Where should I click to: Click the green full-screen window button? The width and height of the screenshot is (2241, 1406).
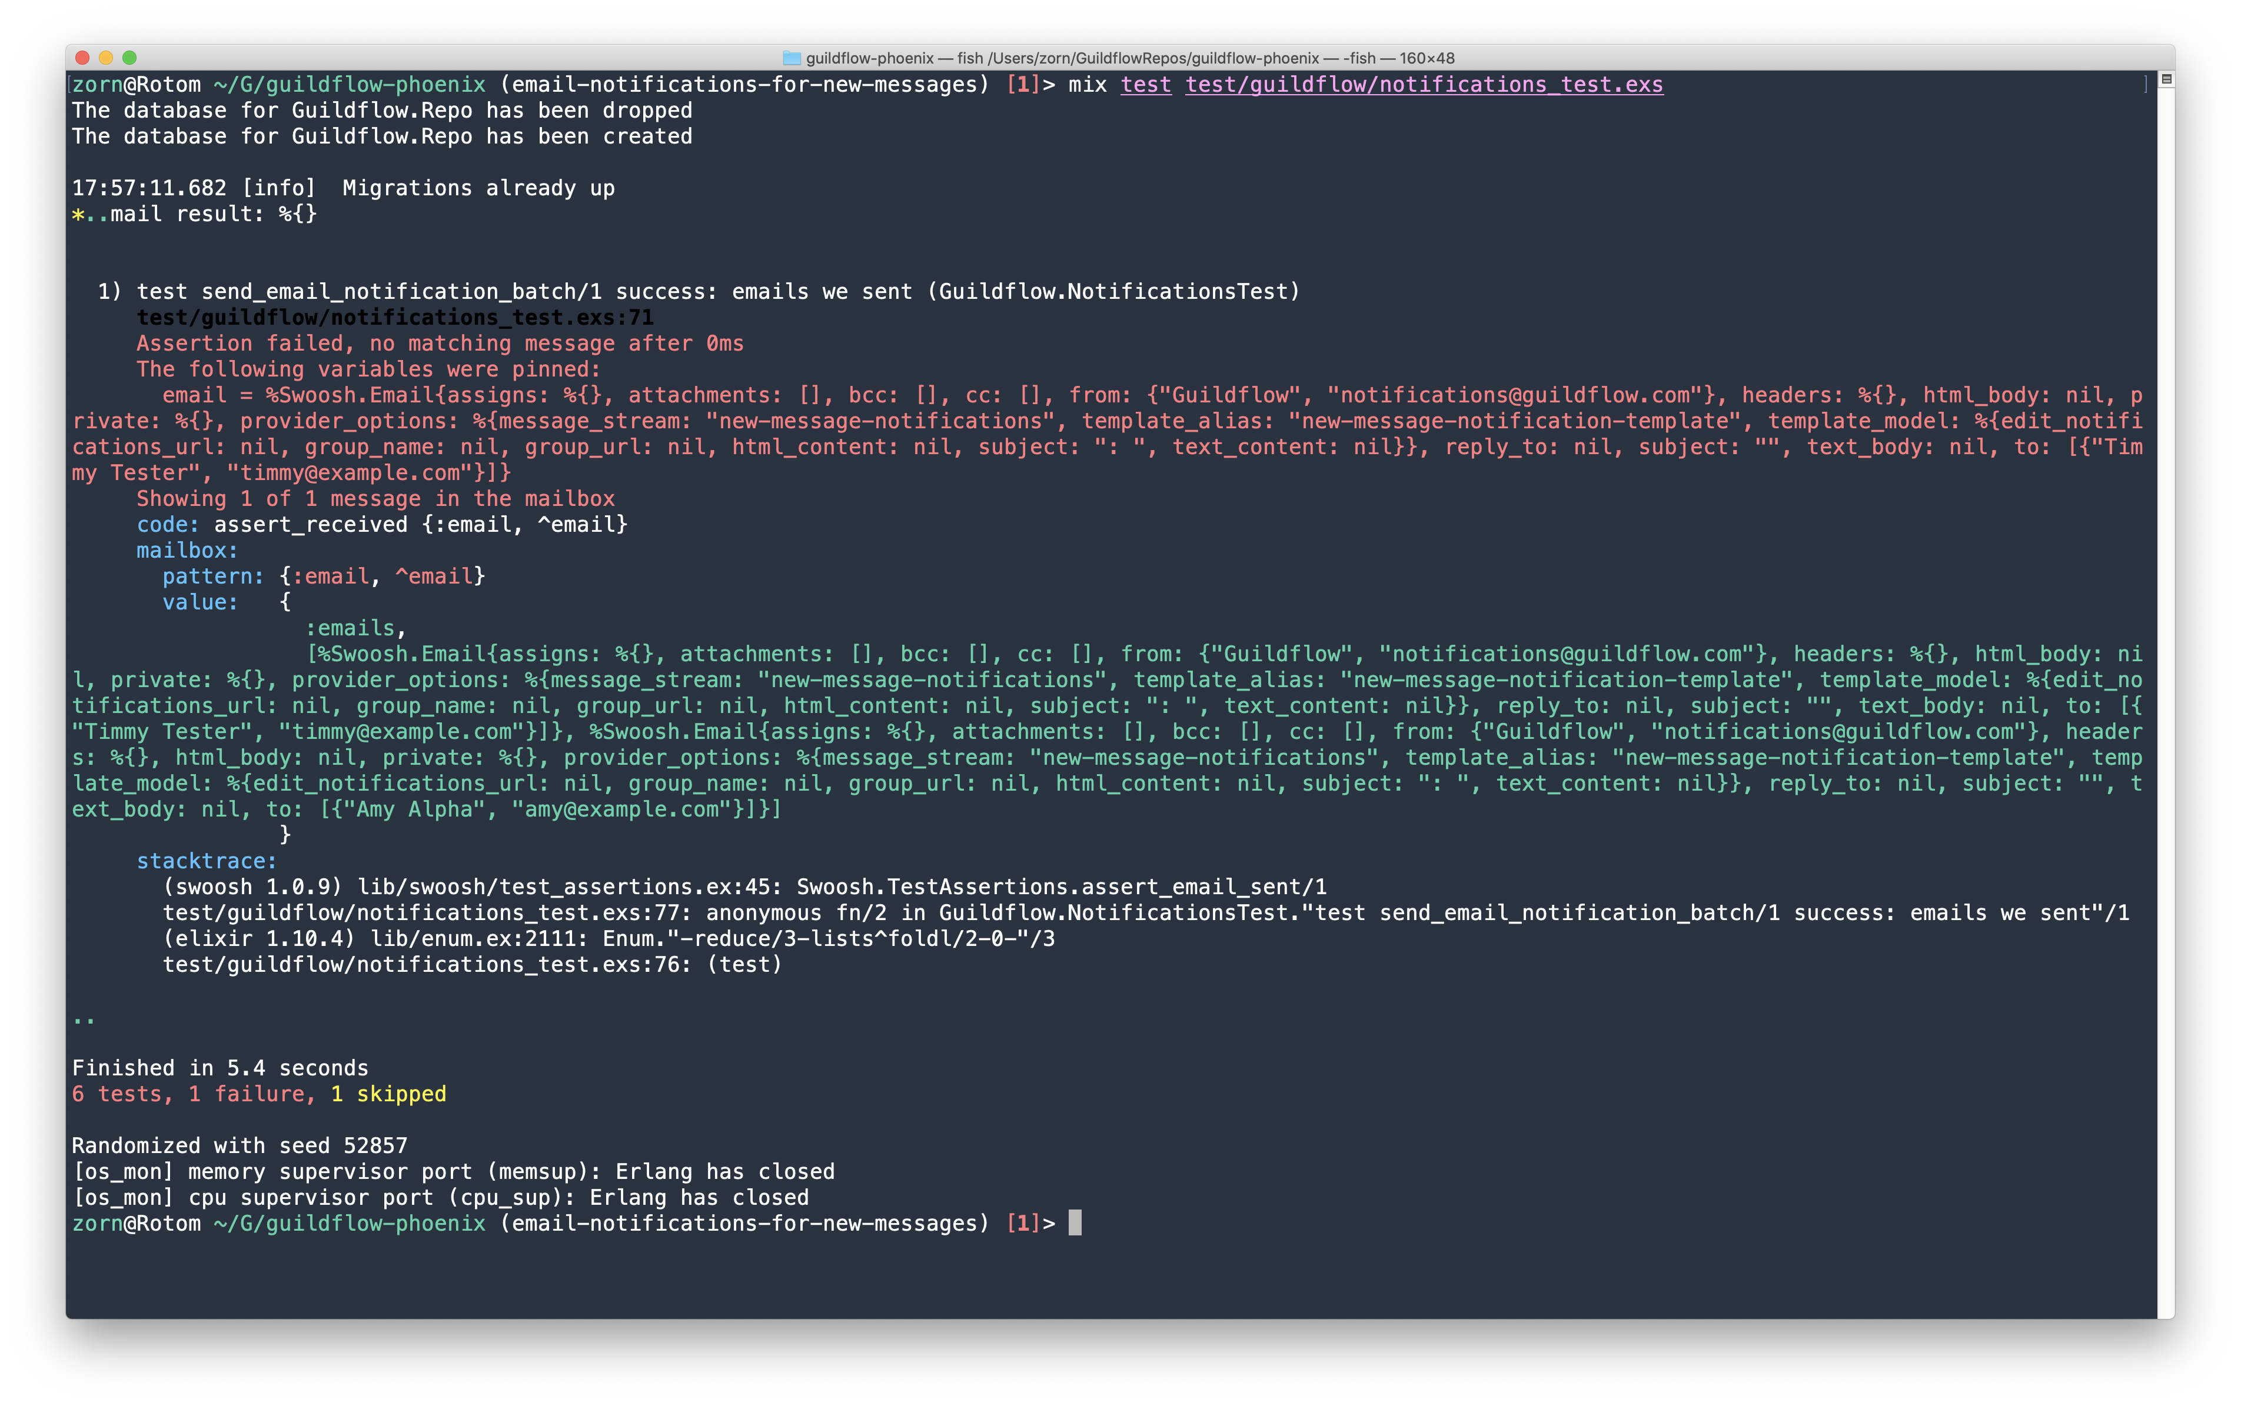(x=129, y=58)
